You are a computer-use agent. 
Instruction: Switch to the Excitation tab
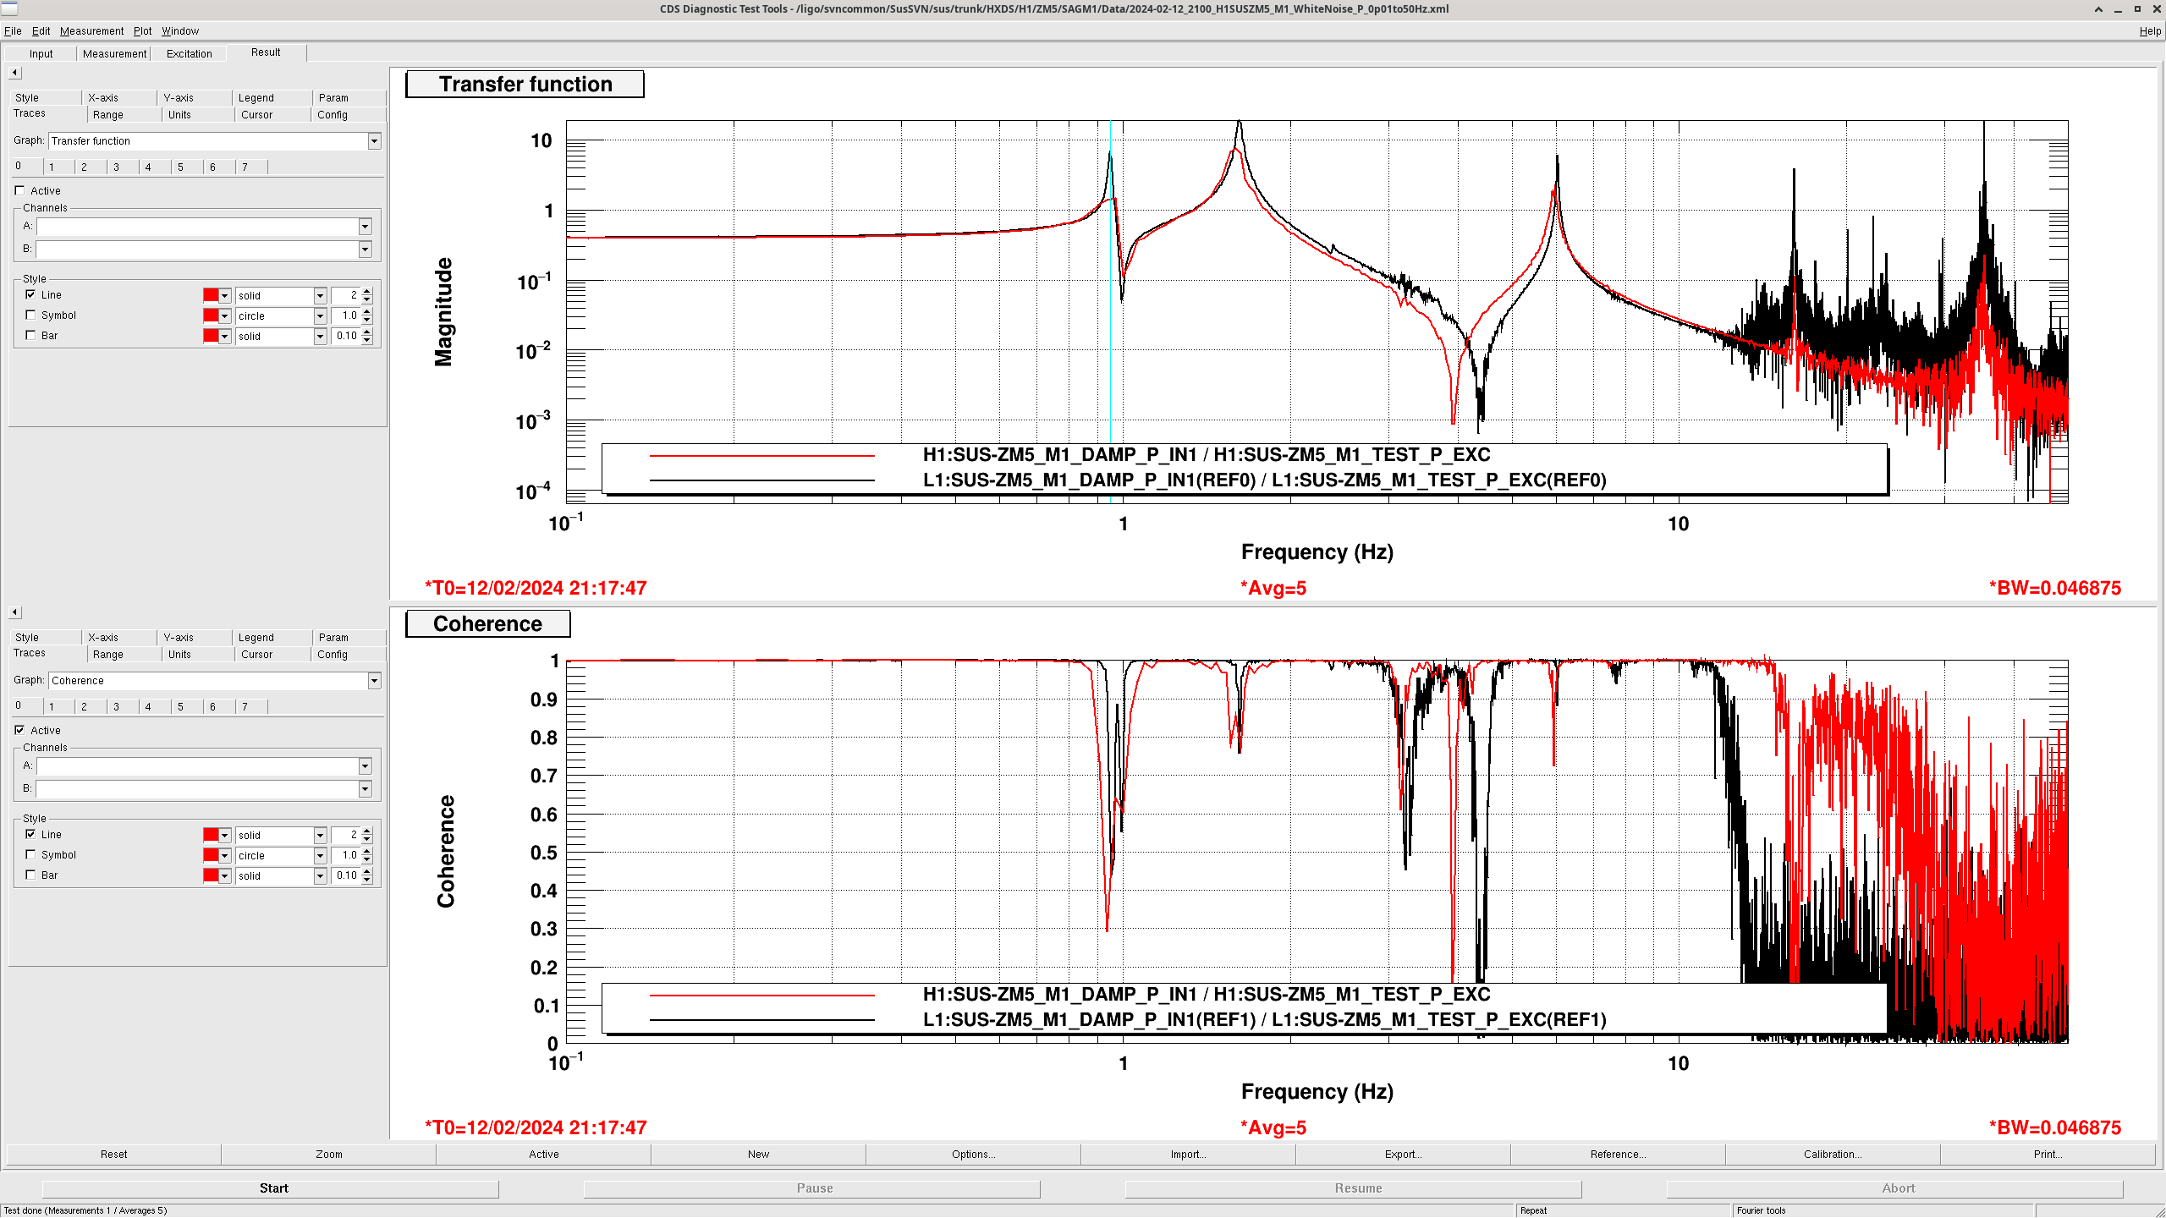pos(189,53)
